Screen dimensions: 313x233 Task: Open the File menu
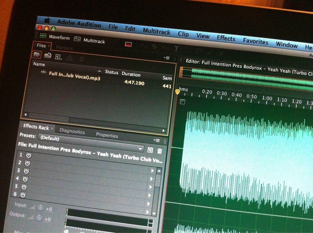point(113,27)
